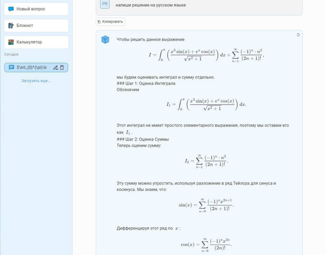Click the Шаг 1: Оценка Интеграла heading

point(150,83)
